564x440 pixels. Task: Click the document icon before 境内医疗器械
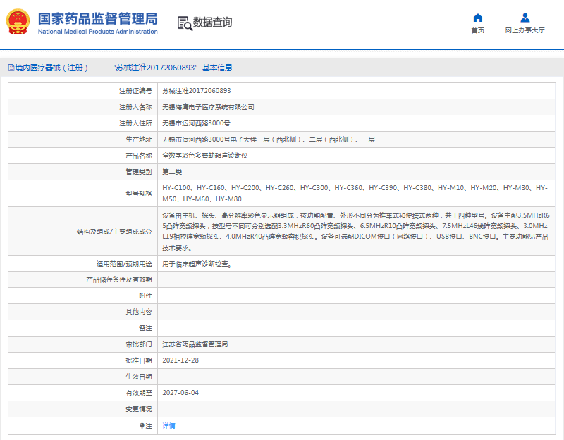[x=11, y=68]
